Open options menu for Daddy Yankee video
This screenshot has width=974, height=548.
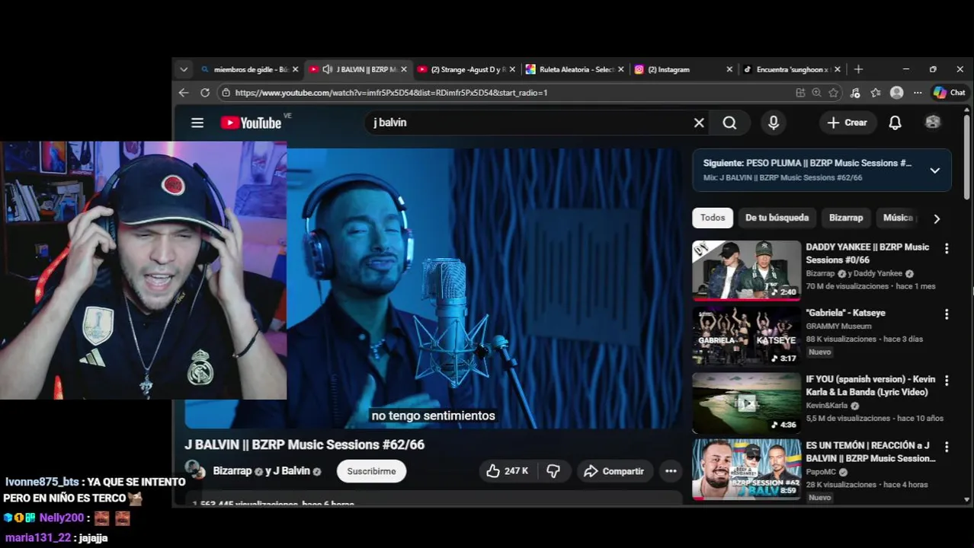947,248
